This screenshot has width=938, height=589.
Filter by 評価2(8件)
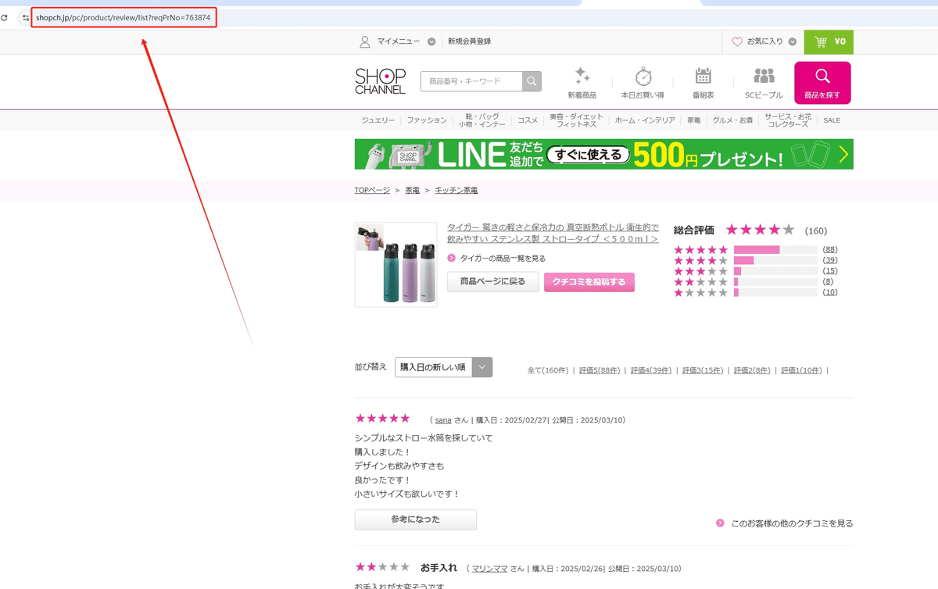[x=752, y=370]
